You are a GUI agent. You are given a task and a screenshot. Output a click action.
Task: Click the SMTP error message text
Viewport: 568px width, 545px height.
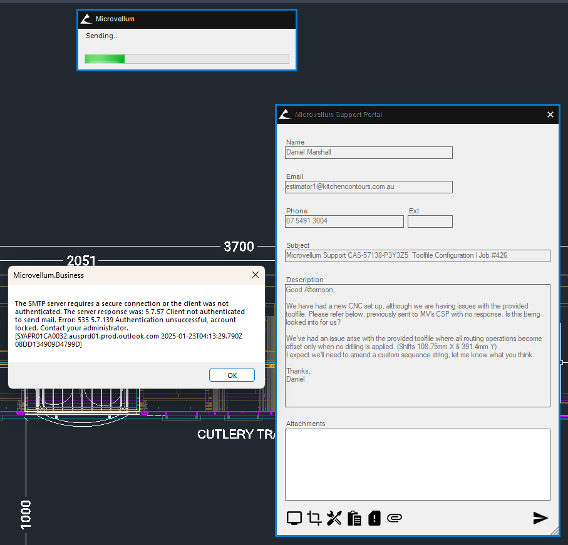coord(130,323)
